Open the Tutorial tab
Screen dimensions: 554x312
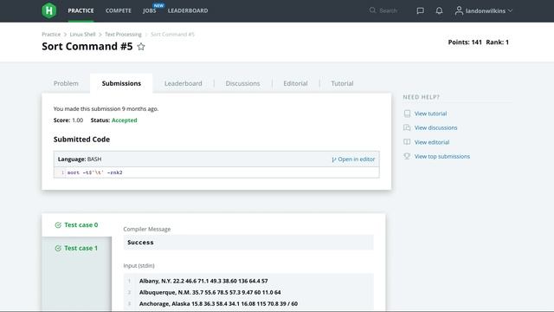pyautogui.click(x=342, y=83)
